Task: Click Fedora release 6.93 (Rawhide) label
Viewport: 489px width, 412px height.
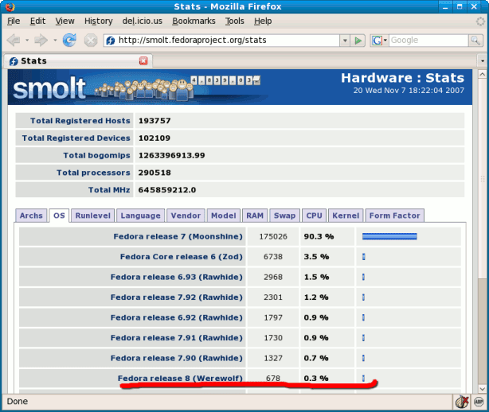Action: 177,277
